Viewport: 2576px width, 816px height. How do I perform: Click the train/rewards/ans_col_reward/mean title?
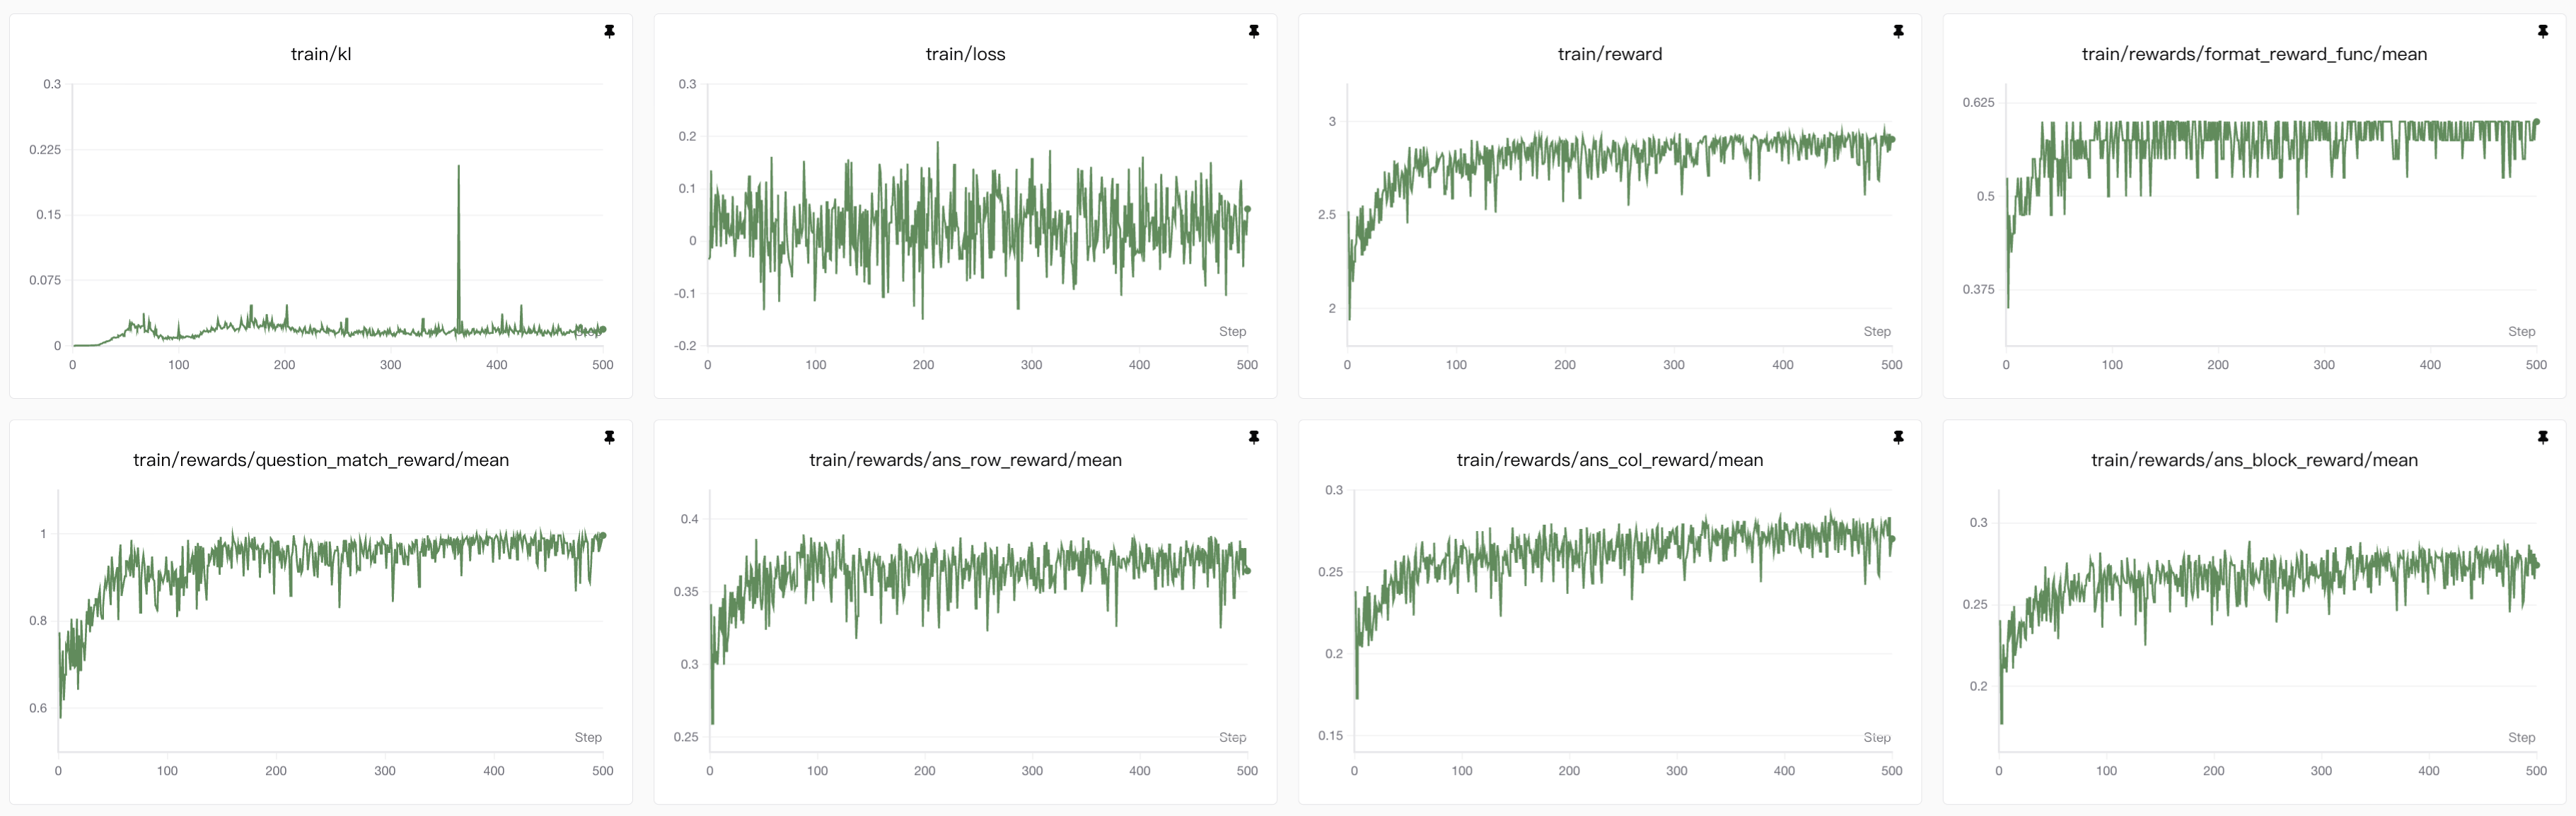coord(1609,460)
